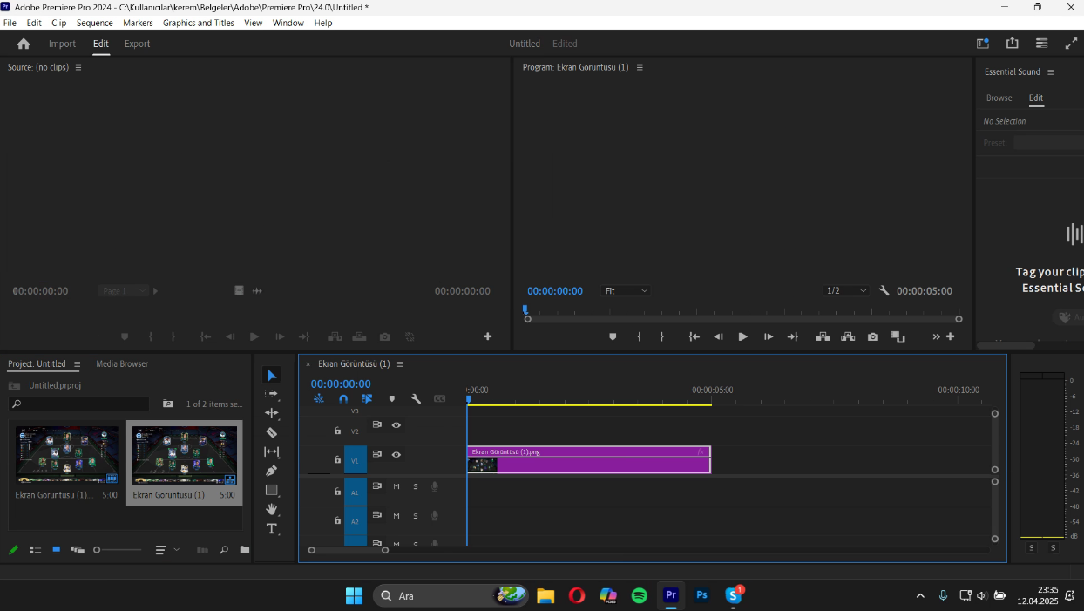Switch to the Export workspace tab
The image size is (1084, 611).
coord(137,44)
